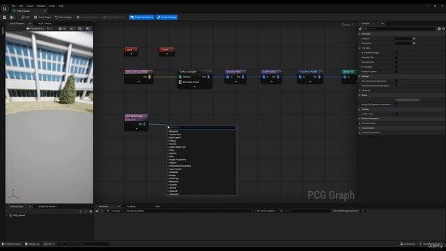The height and width of the screenshot is (251, 446).
Task: Expand Control Flow category in node menu
Action: [175, 135]
